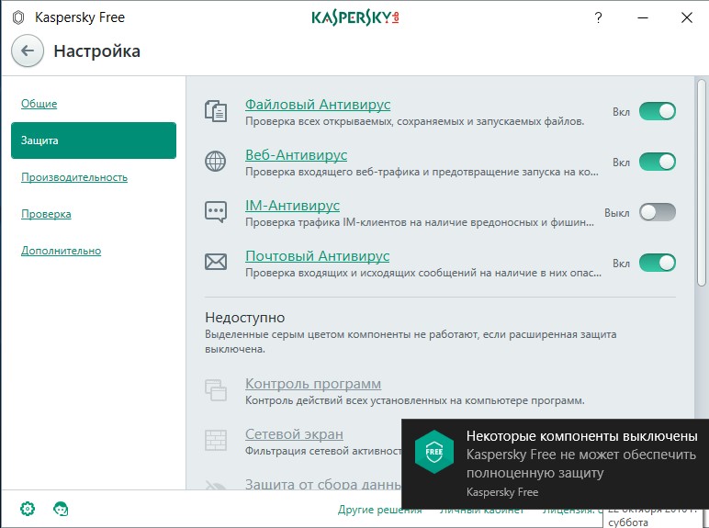This screenshot has width=709, height=528.
Task: Click the Защита от сбора данных link
Action: pos(323,484)
